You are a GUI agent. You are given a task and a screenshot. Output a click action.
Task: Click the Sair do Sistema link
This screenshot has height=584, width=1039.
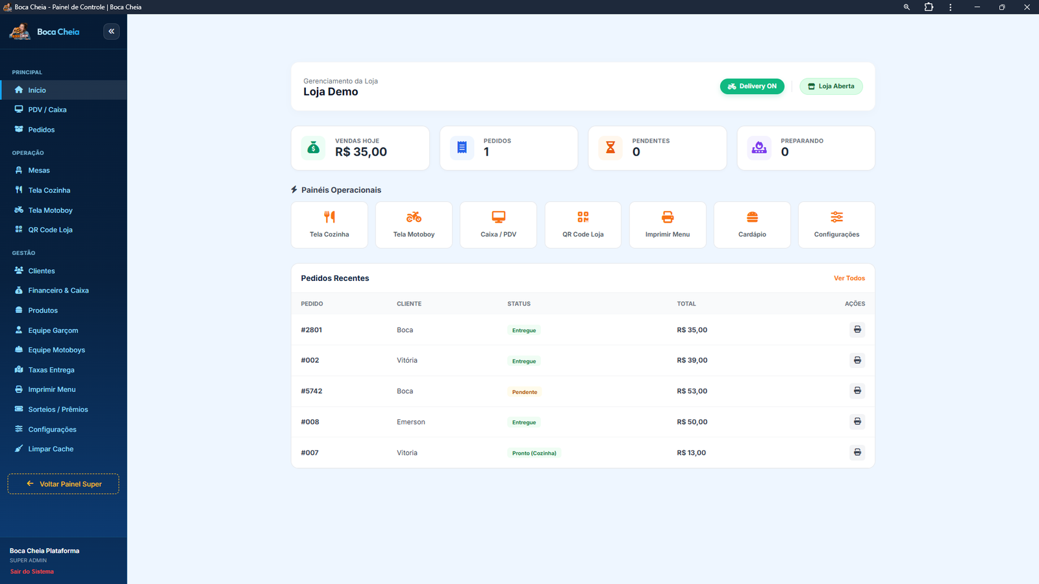(32, 572)
